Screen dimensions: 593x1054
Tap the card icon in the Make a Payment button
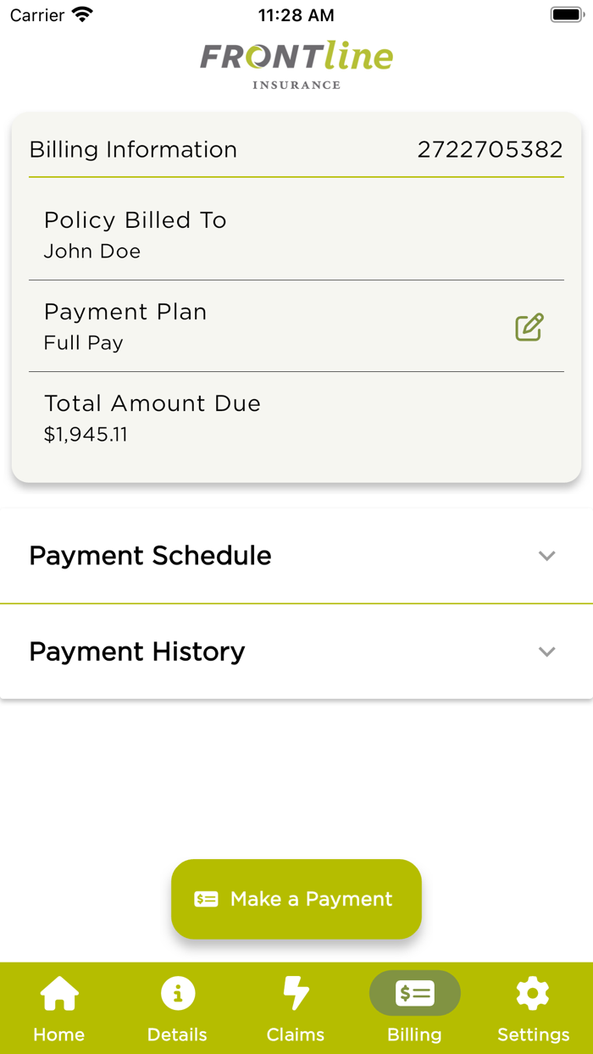pyautogui.click(x=206, y=899)
